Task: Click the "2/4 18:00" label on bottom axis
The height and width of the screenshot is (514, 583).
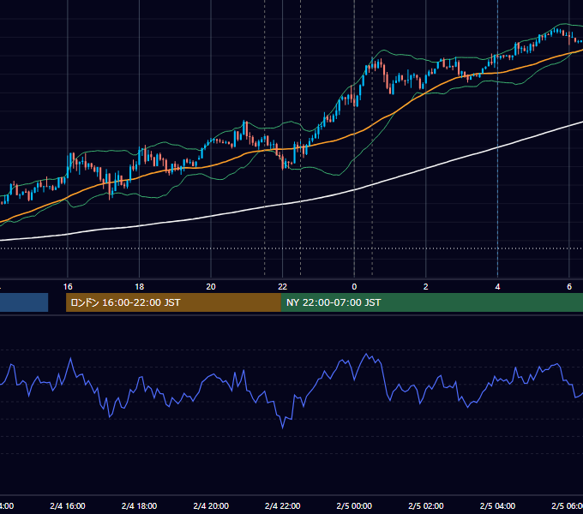Action: [x=140, y=505]
